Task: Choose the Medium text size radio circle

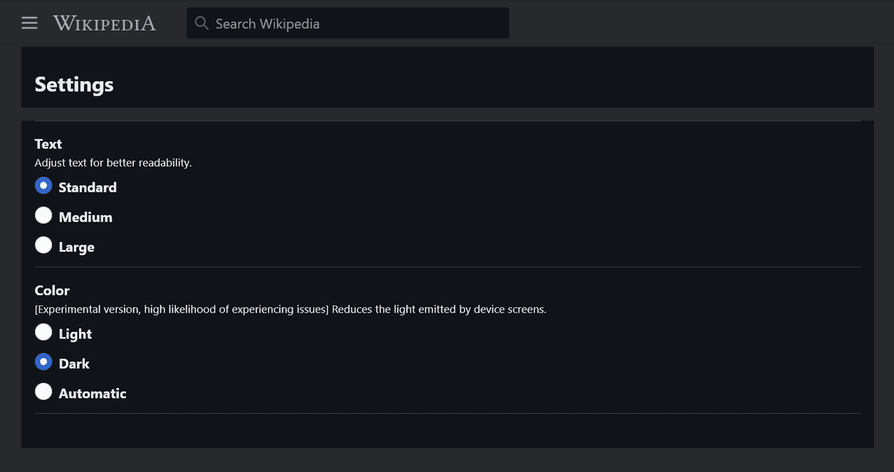Action: point(44,216)
